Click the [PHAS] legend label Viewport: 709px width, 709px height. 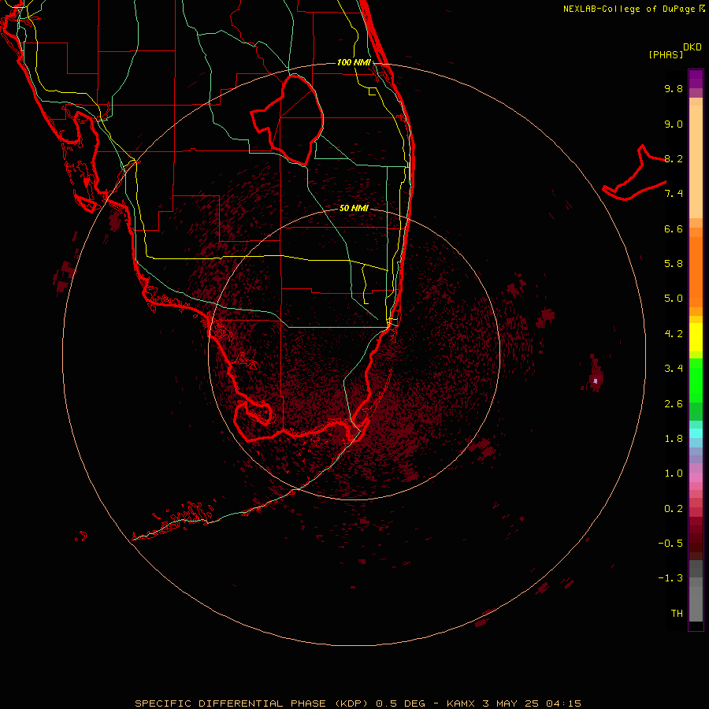coord(666,54)
